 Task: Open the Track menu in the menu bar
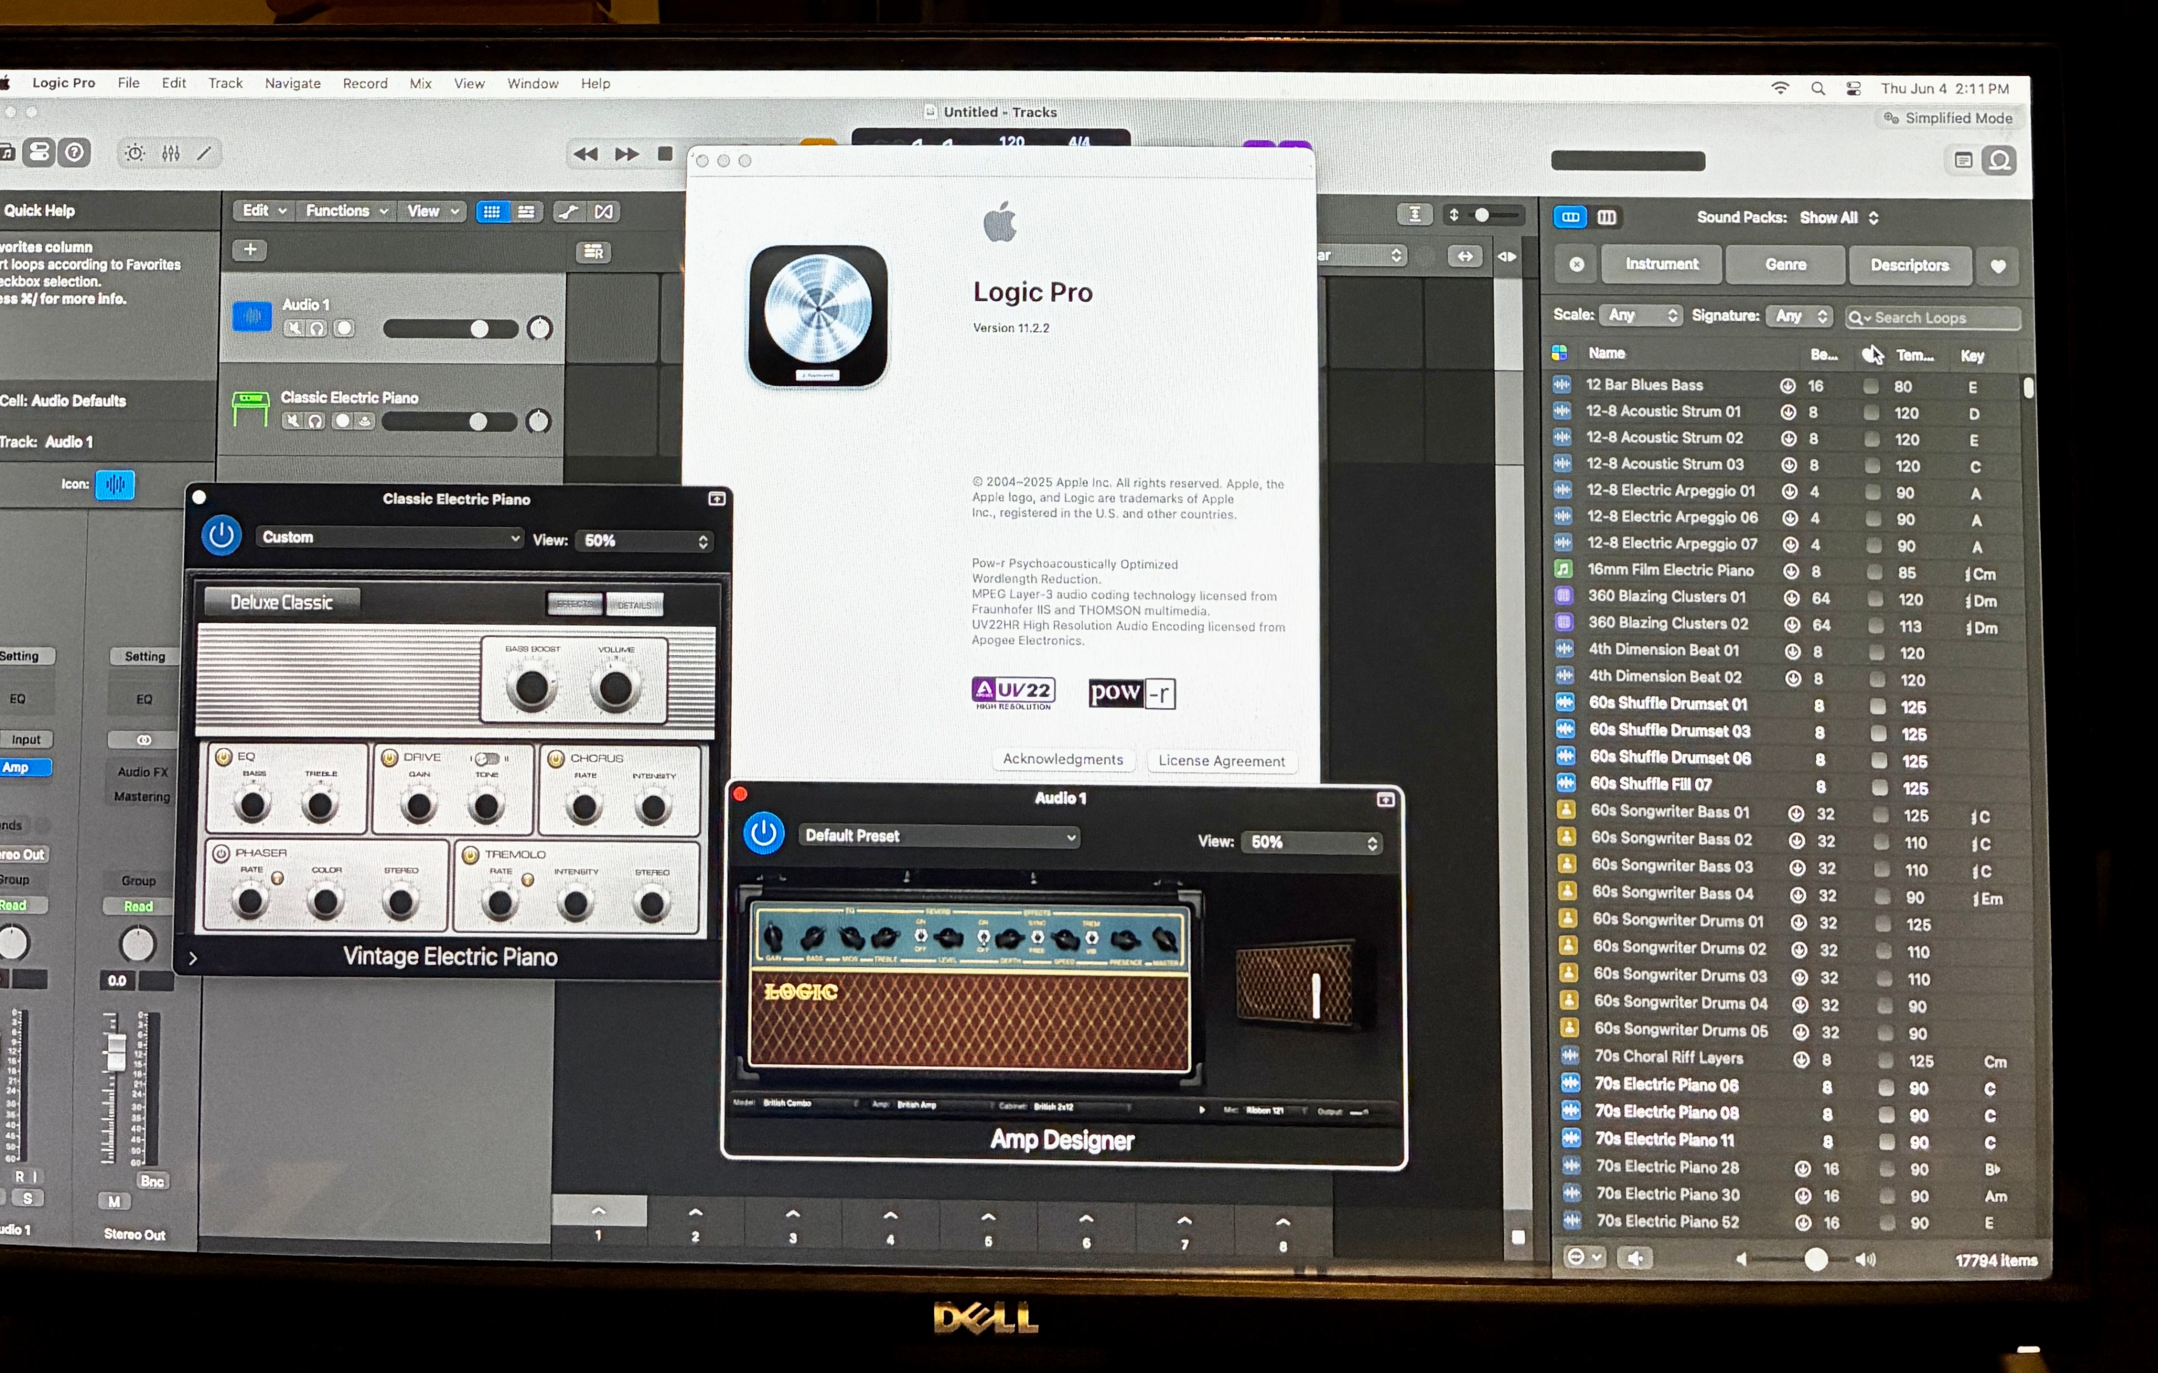[225, 82]
